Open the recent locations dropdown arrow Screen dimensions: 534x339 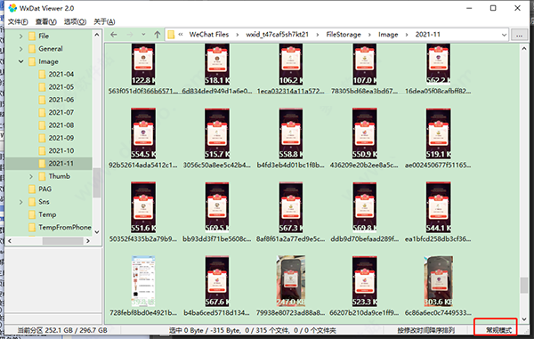tap(143, 35)
